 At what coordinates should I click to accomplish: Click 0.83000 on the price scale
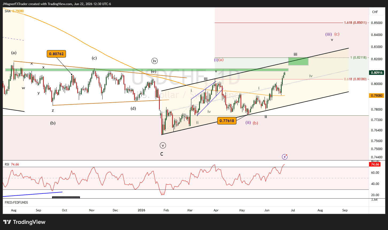pyautogui.click(x=377, y=47)
